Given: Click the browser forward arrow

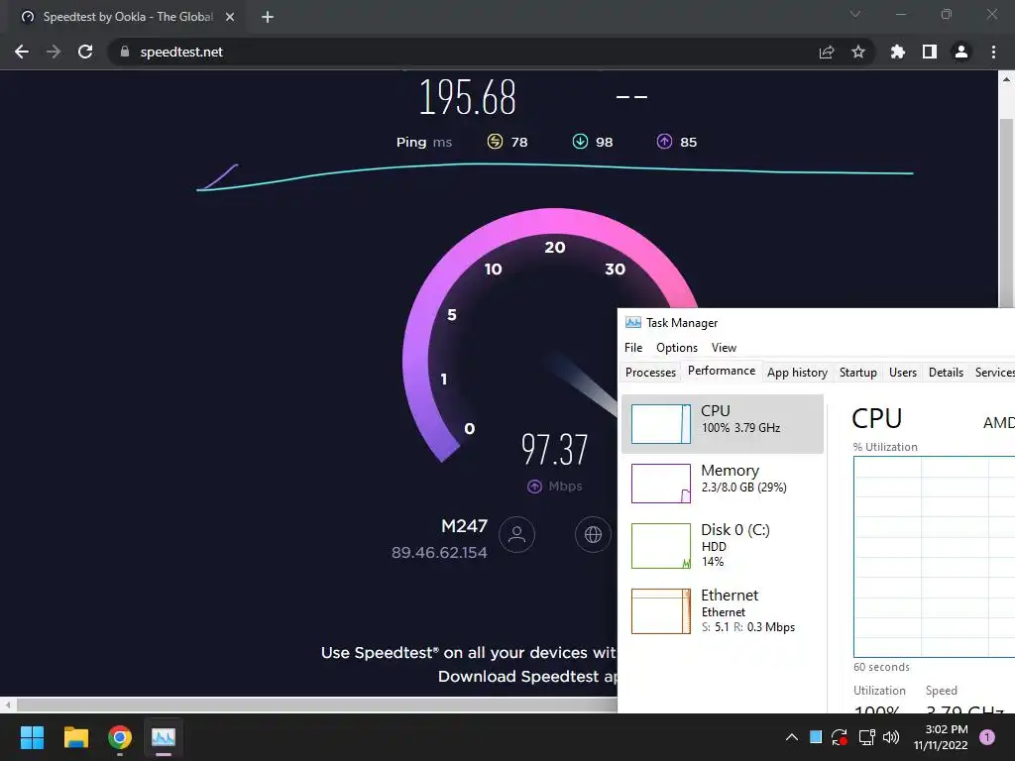Looking at the screenshot, I should click(x=54, y=52).
